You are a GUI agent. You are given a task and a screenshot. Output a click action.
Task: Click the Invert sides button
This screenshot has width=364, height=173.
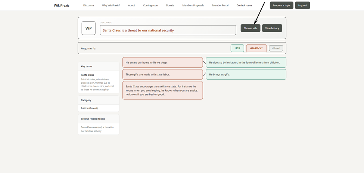point(276,48)
